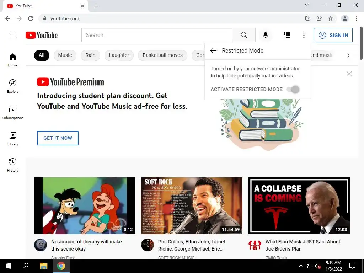Start voice search with microphone icon

point(265,35)
